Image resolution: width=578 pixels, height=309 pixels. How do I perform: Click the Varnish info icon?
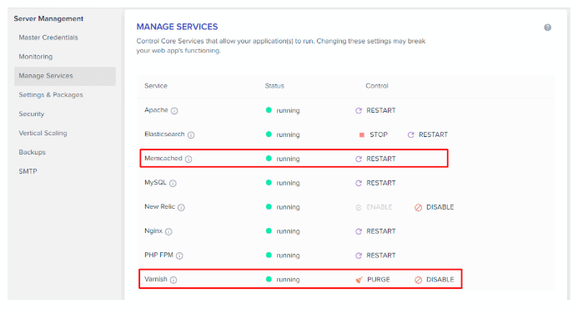pos(173,280)
